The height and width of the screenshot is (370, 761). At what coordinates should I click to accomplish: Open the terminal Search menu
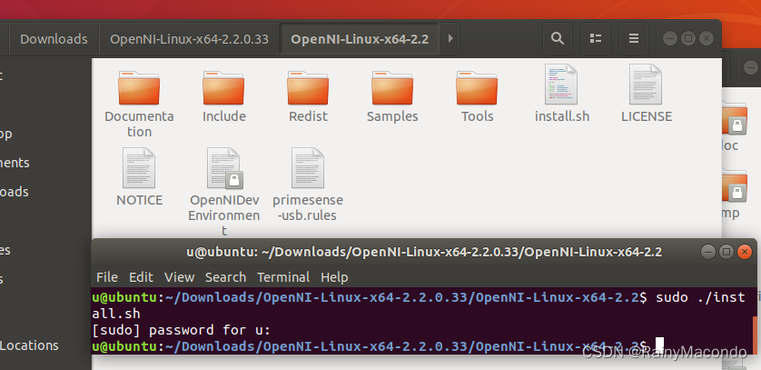pos(225,277)
